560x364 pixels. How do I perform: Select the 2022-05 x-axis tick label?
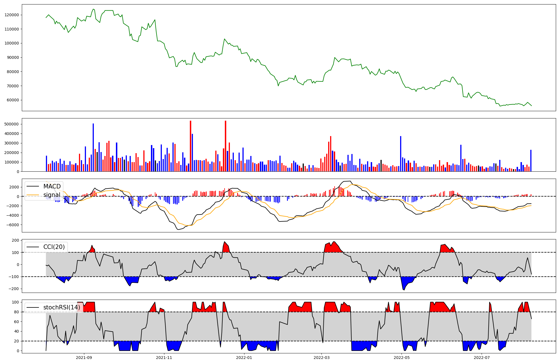[x=402, y=358]
